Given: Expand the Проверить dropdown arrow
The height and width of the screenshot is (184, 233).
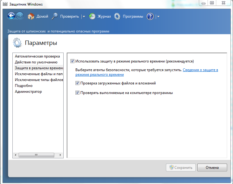Looking at the screenshot, I should coord(84,16).
